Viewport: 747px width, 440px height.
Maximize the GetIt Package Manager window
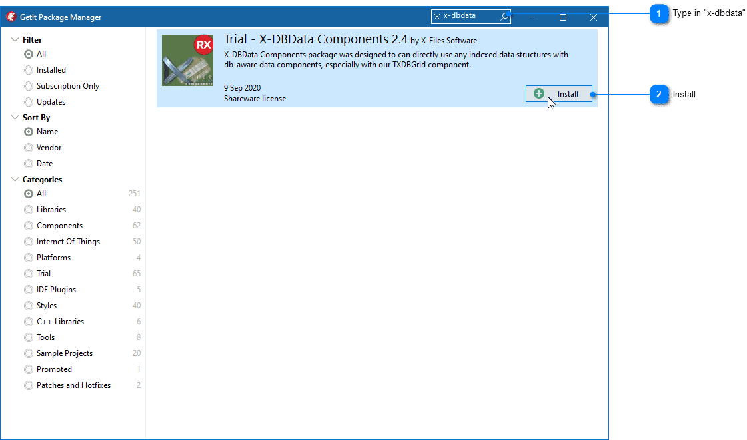coord(562,17)
